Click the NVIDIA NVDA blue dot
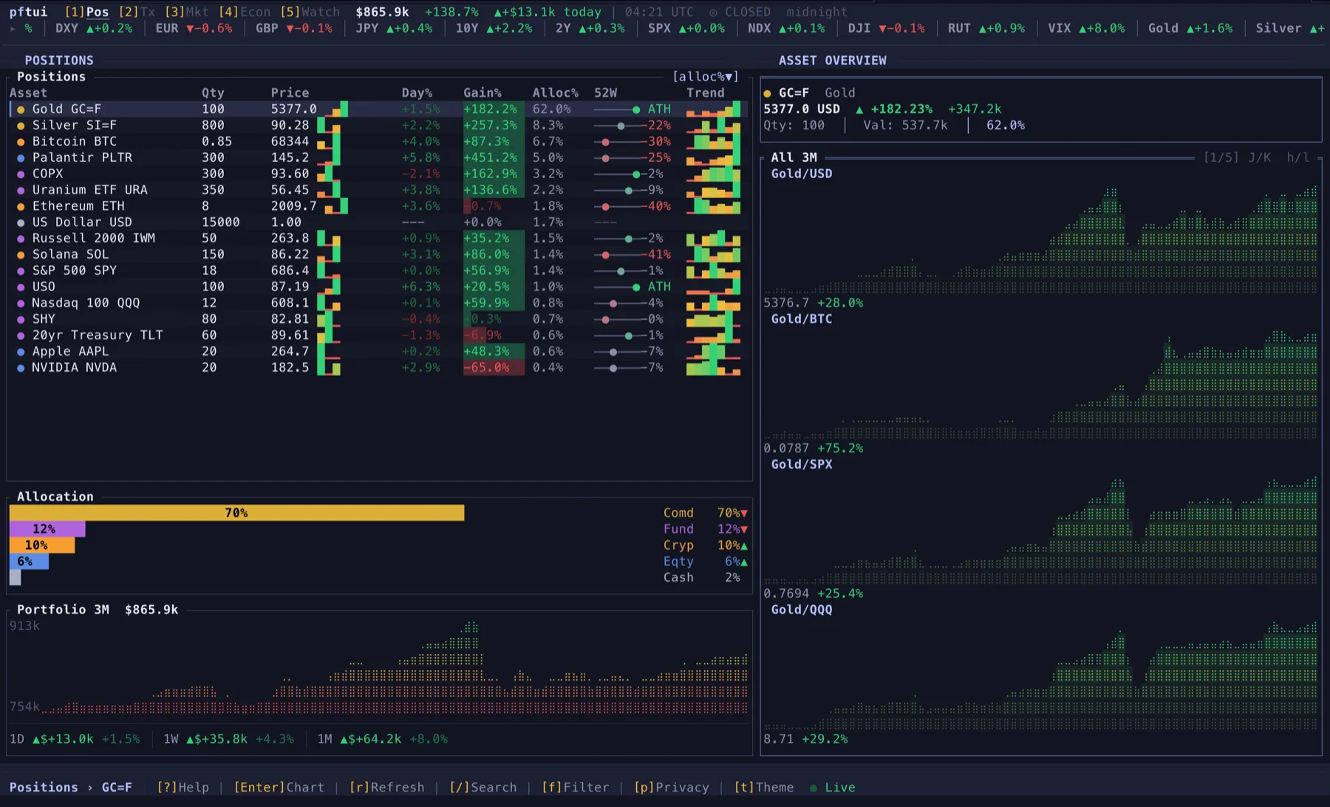Image resolution: width=1330 pixels, height=807 pixels. tap(21, 368)
